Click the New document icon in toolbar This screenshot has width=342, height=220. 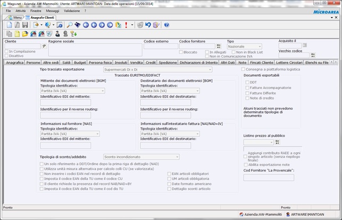click(9, 25)
